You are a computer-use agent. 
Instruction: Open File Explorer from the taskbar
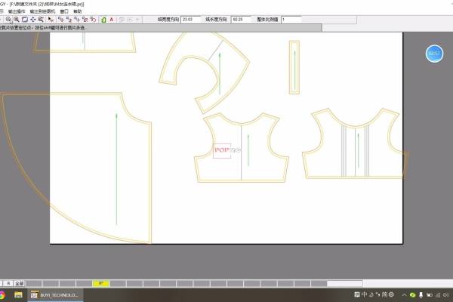[x=17, y=294]
